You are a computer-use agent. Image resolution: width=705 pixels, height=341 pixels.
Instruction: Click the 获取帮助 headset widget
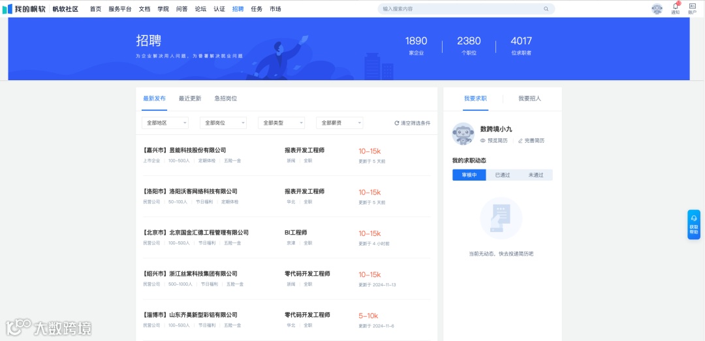[694, 225]
